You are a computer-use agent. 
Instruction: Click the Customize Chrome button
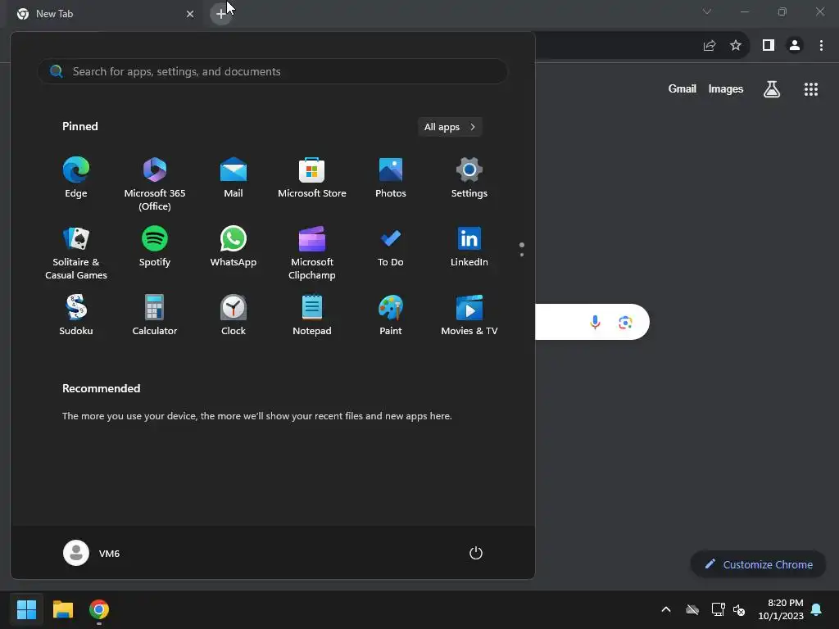(758, 564)
